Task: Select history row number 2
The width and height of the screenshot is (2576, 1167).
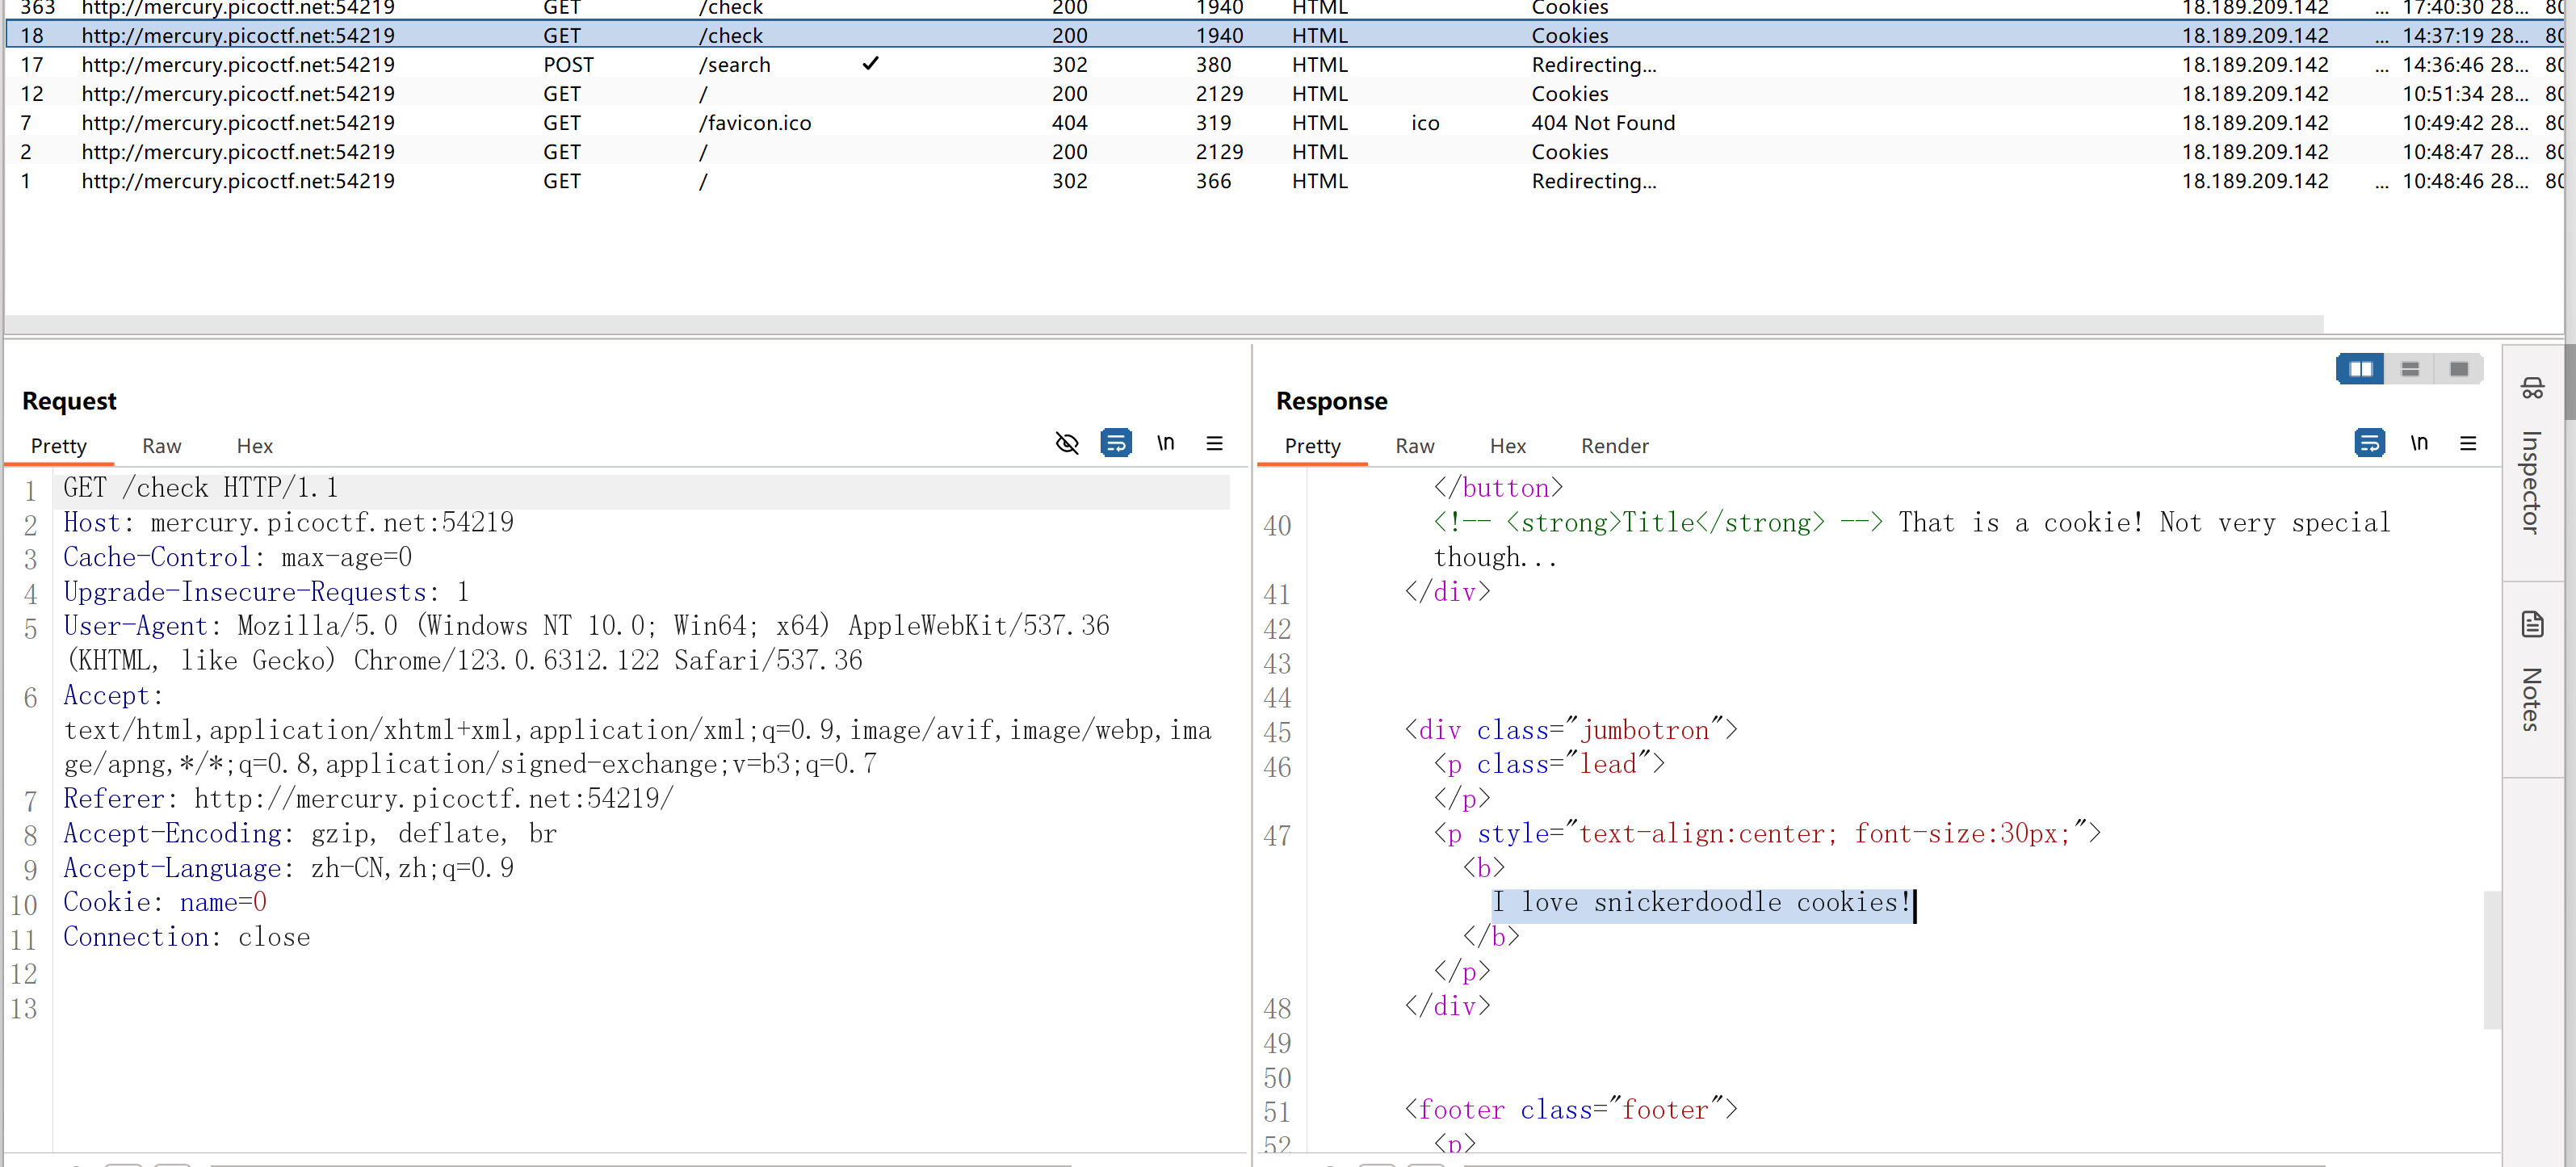Action: pyautogui.click(x=1284, y=152)
